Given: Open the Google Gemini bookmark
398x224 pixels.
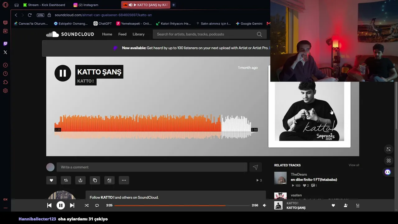Looking at the screenshot, I should 249,23.
